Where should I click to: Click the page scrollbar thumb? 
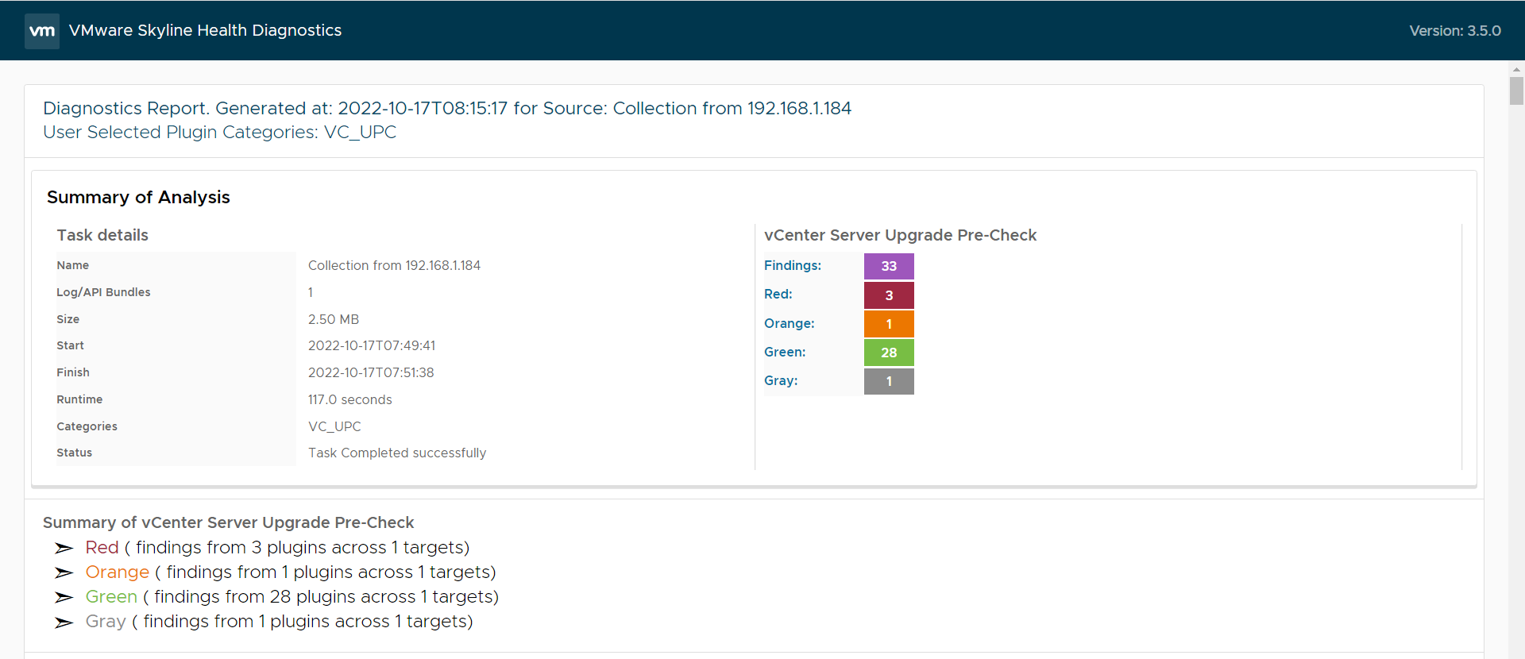[1516, 91]
